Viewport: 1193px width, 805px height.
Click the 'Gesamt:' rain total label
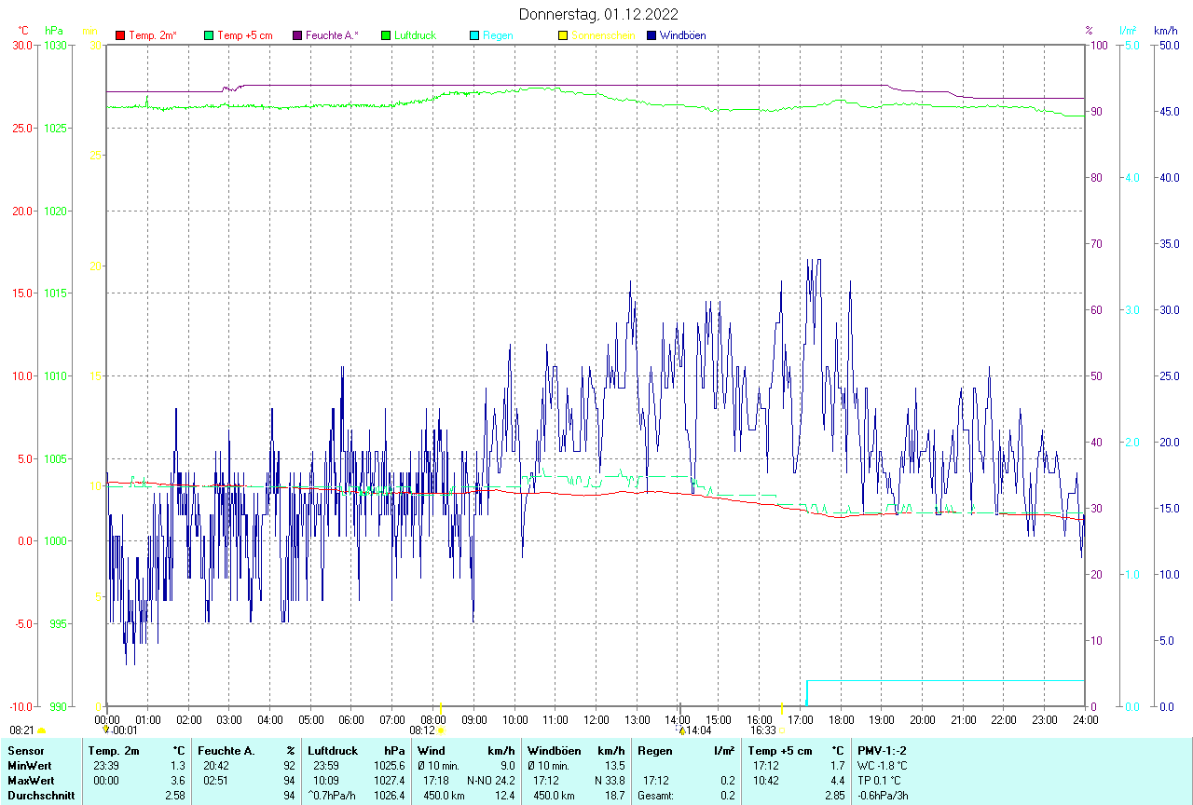point(657,795)
